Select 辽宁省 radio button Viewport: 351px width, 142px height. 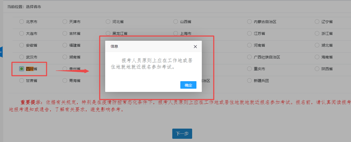(317, 22)
